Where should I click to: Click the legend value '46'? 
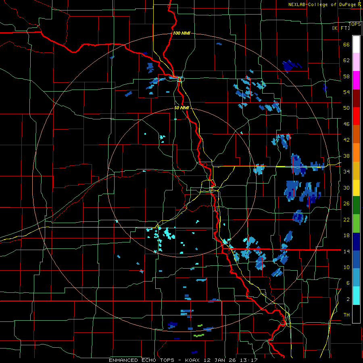[x=346, y=124]
